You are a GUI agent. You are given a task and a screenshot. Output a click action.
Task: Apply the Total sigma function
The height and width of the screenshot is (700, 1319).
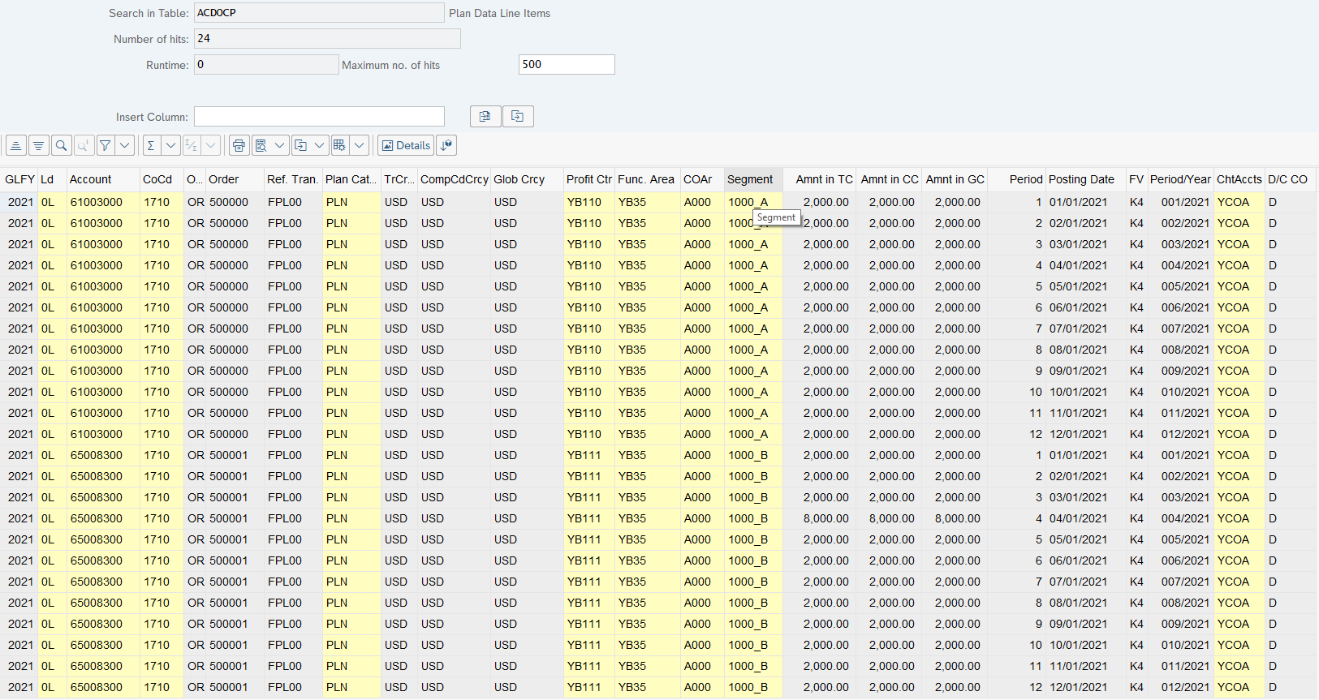click(x=151, y=145)
